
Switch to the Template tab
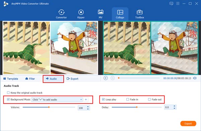[11, 79]
